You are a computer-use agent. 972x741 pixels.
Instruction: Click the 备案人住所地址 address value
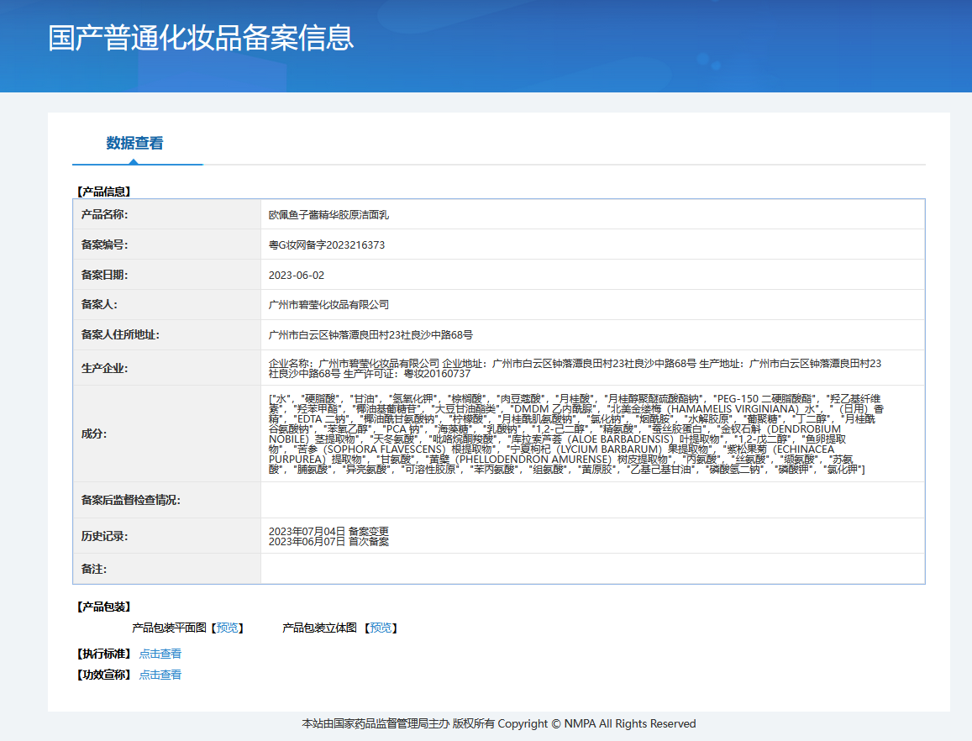coord(370,334)
